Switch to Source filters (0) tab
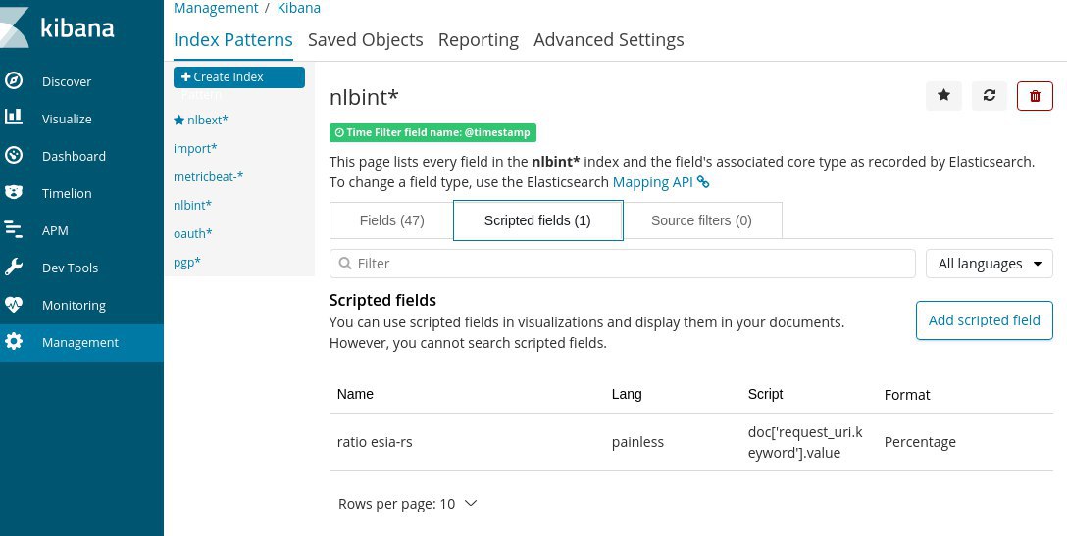The height and width of the screenshot is (536, 1067). click(701, 220)
